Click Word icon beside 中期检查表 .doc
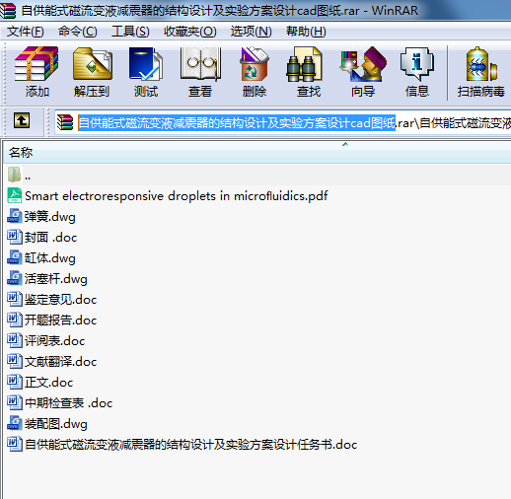The width and height of the screenshot is (511, 499). tap(15, 402)
